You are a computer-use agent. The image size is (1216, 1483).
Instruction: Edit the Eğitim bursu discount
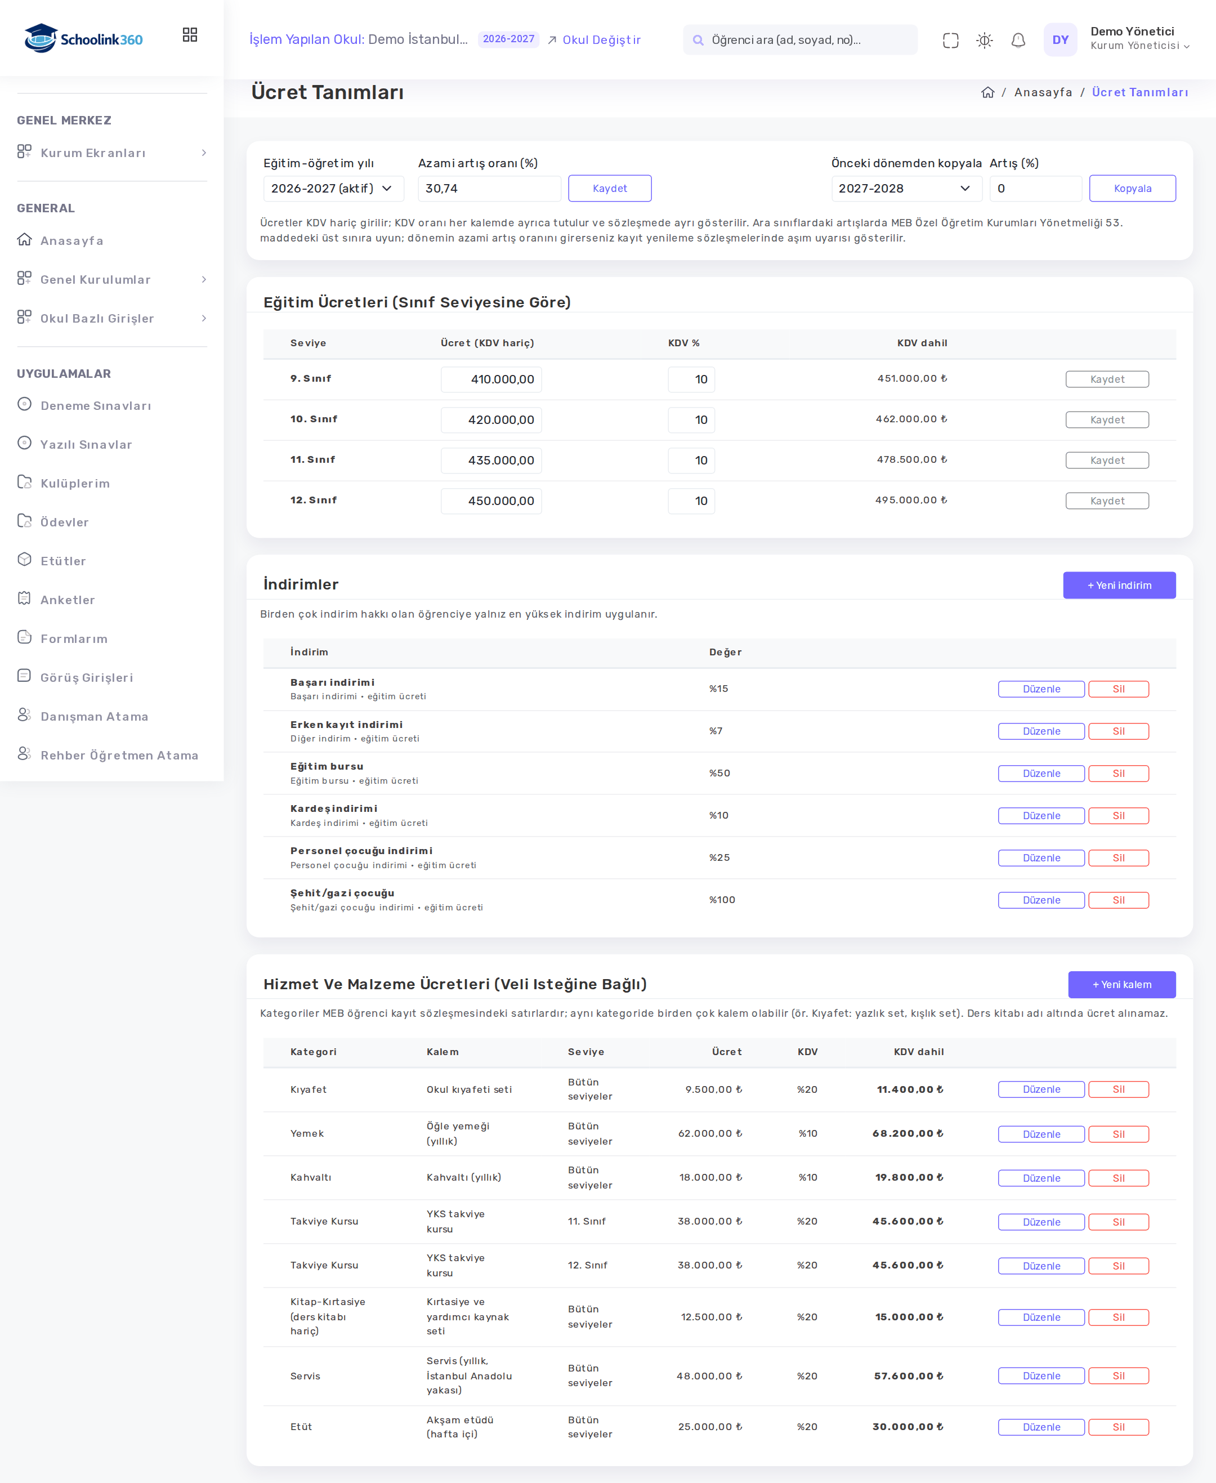1041,774
